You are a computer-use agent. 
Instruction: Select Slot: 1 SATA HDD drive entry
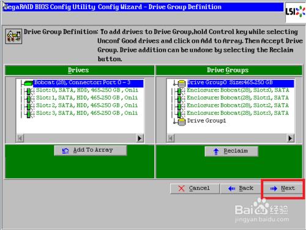87,98
